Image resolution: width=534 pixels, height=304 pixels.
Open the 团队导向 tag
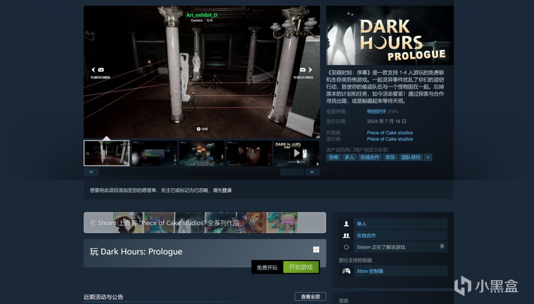pyautogui.click(x=411, y=157)
